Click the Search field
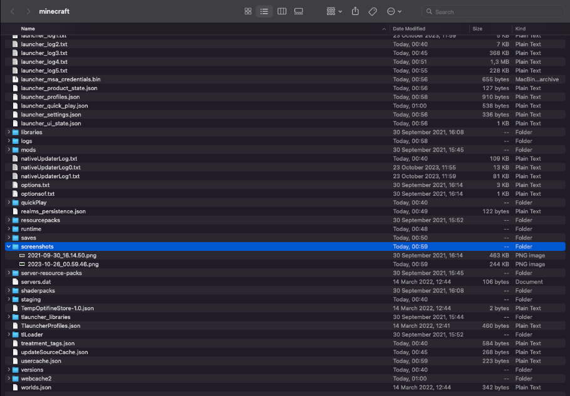This screenshot has height=396, width=570. pos(493,12)
